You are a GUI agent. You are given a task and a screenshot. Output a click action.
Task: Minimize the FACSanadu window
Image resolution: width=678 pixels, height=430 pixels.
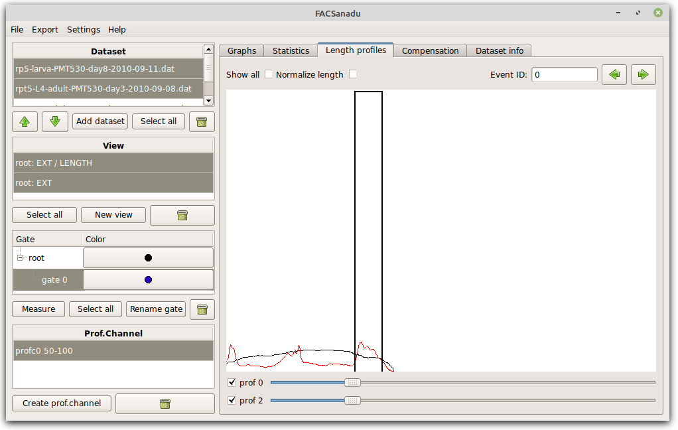(x=618, y=13)
